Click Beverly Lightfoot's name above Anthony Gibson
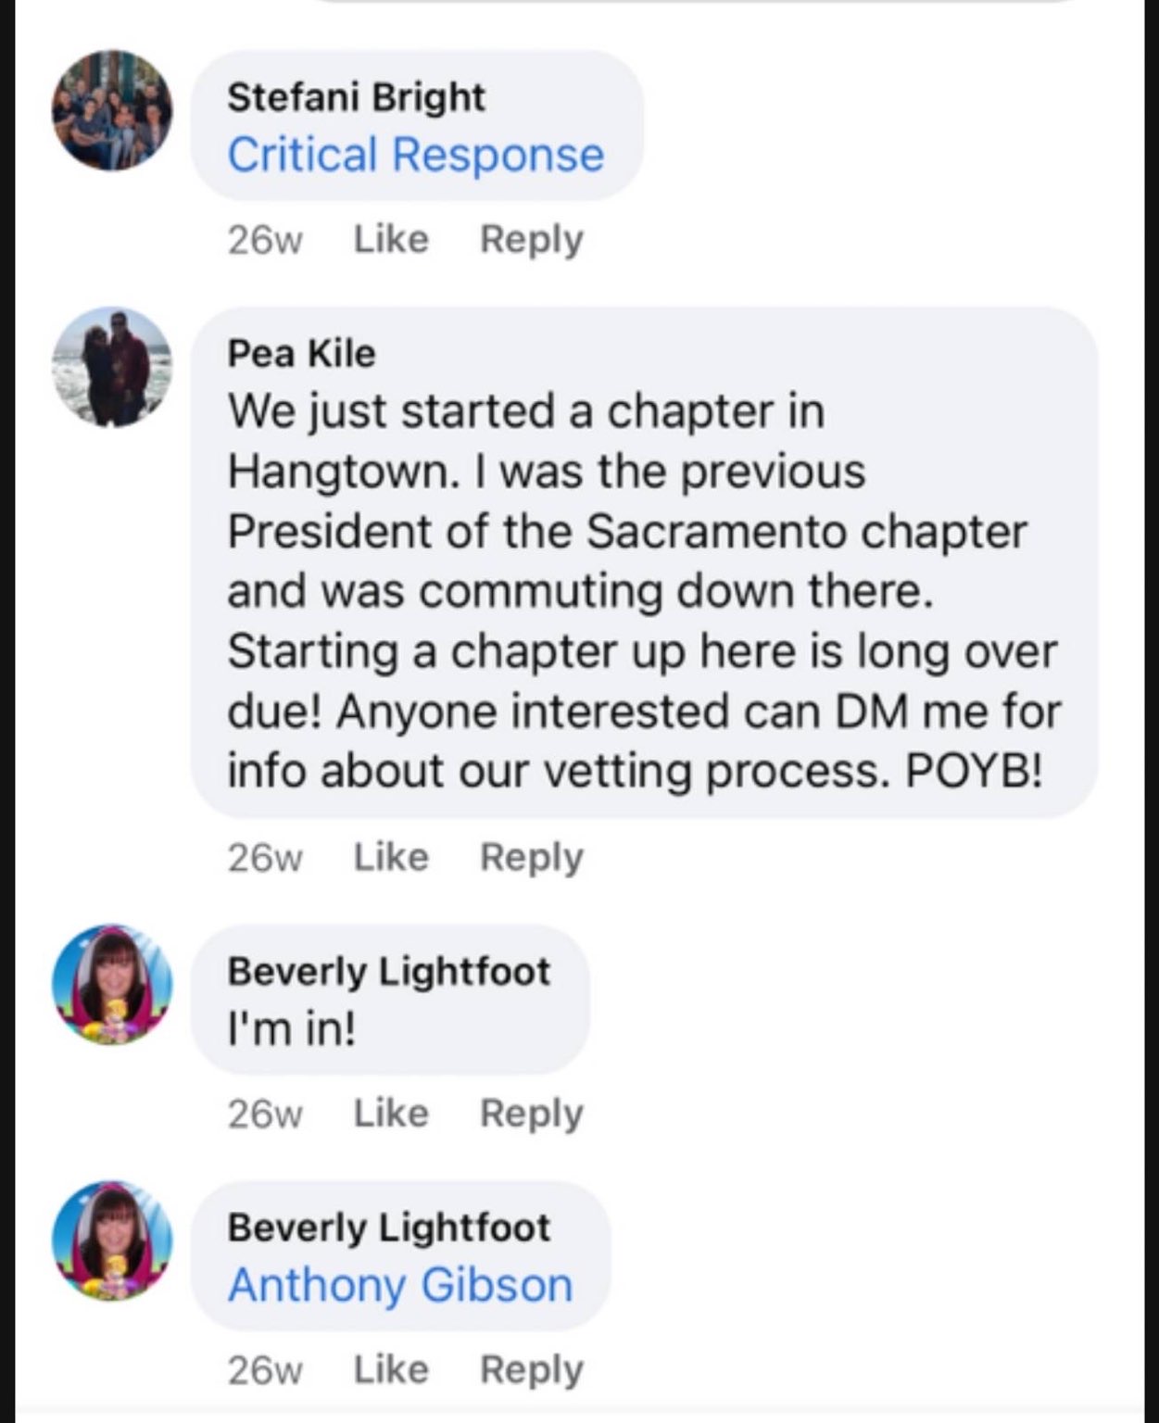1159x1423 pixels. point(388,1228)
